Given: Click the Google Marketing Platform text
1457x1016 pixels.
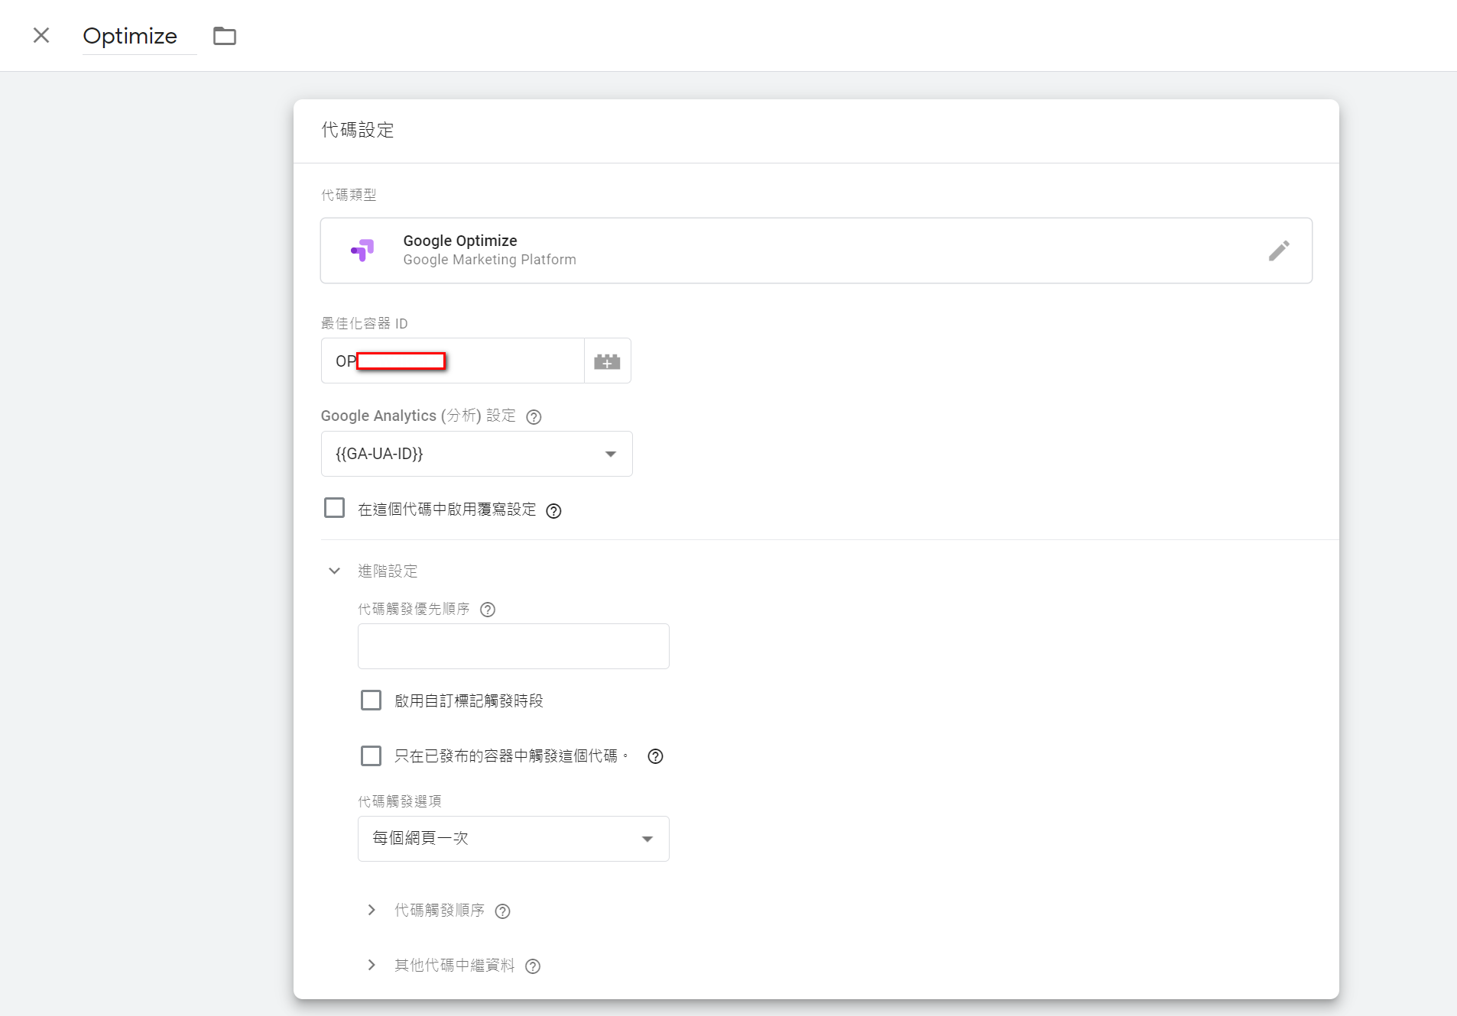Looking at the screenshot, I should pos(490,260).
